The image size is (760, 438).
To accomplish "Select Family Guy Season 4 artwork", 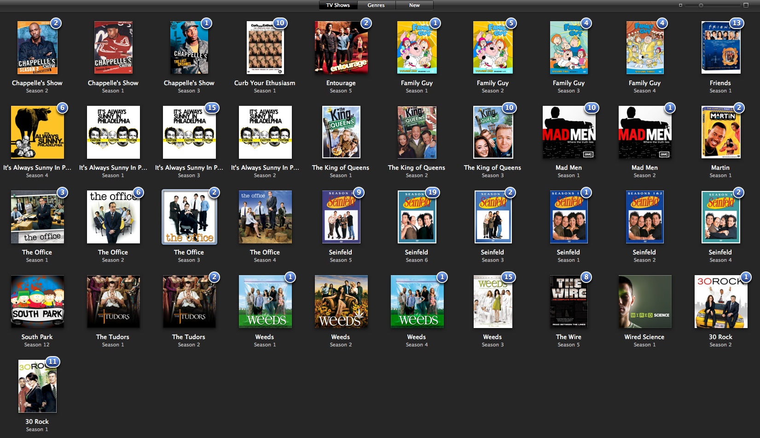I will pyautogui.click(x=645, y=47).
